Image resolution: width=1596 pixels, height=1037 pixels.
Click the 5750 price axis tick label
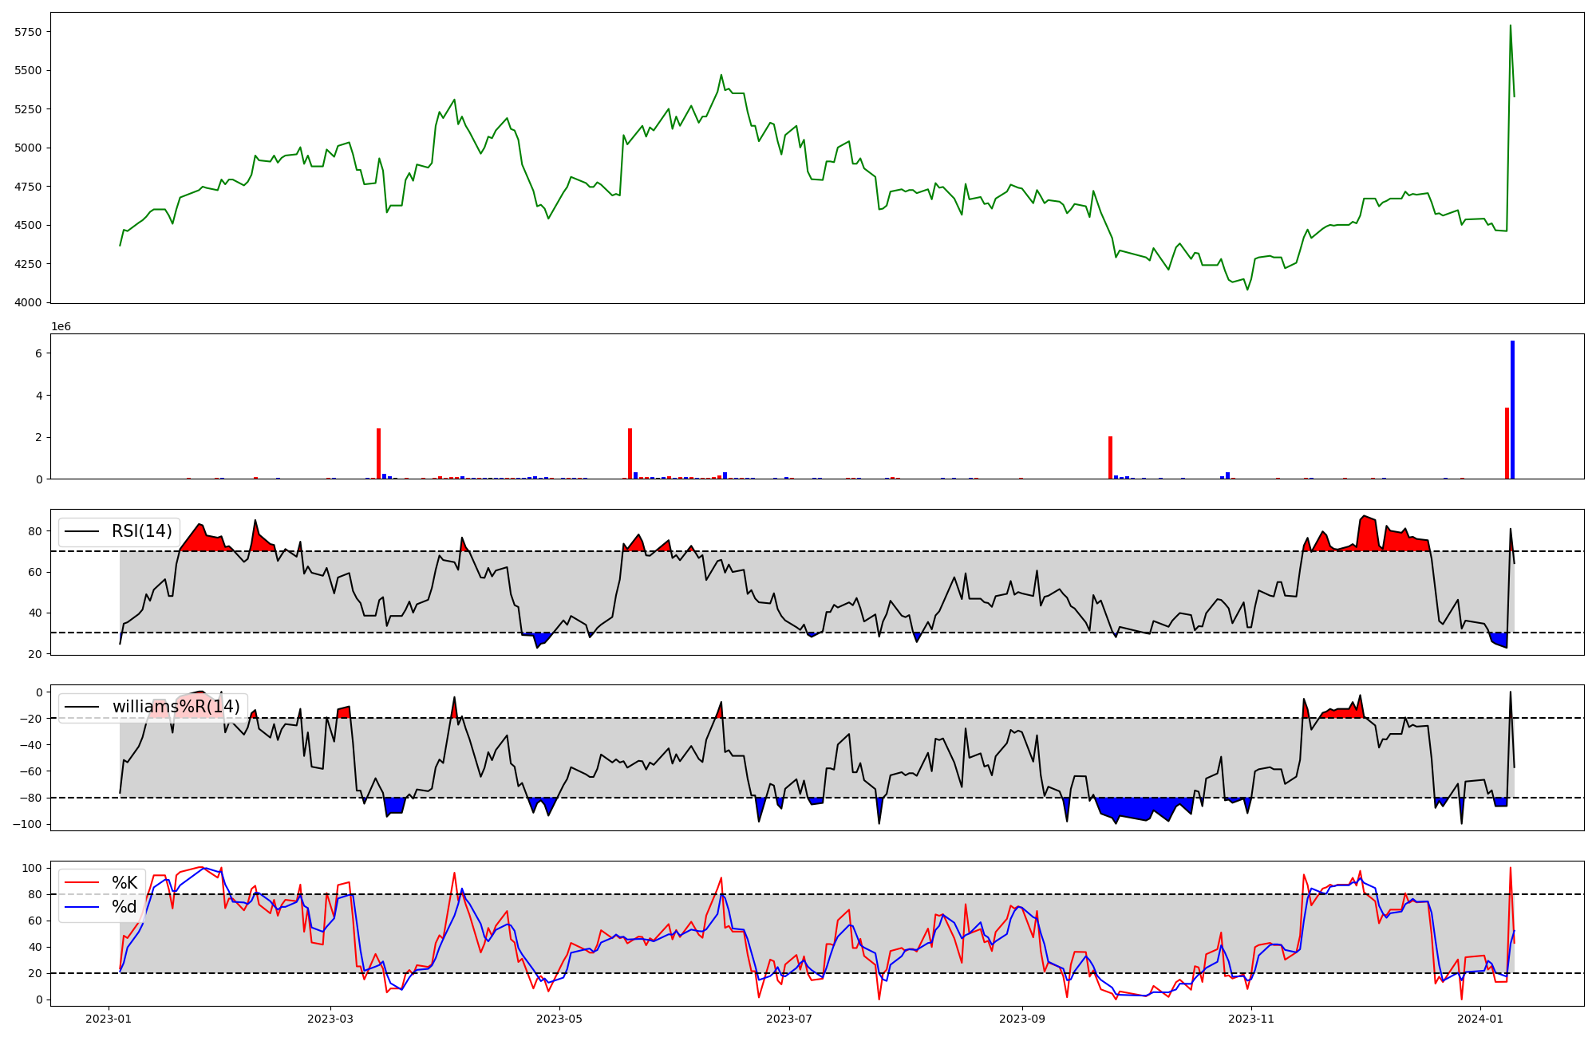click(x=28, y=32)
